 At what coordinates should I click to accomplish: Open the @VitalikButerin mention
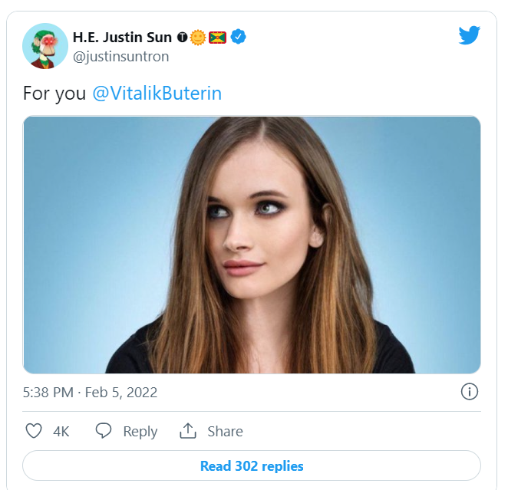tap(157, 94)
